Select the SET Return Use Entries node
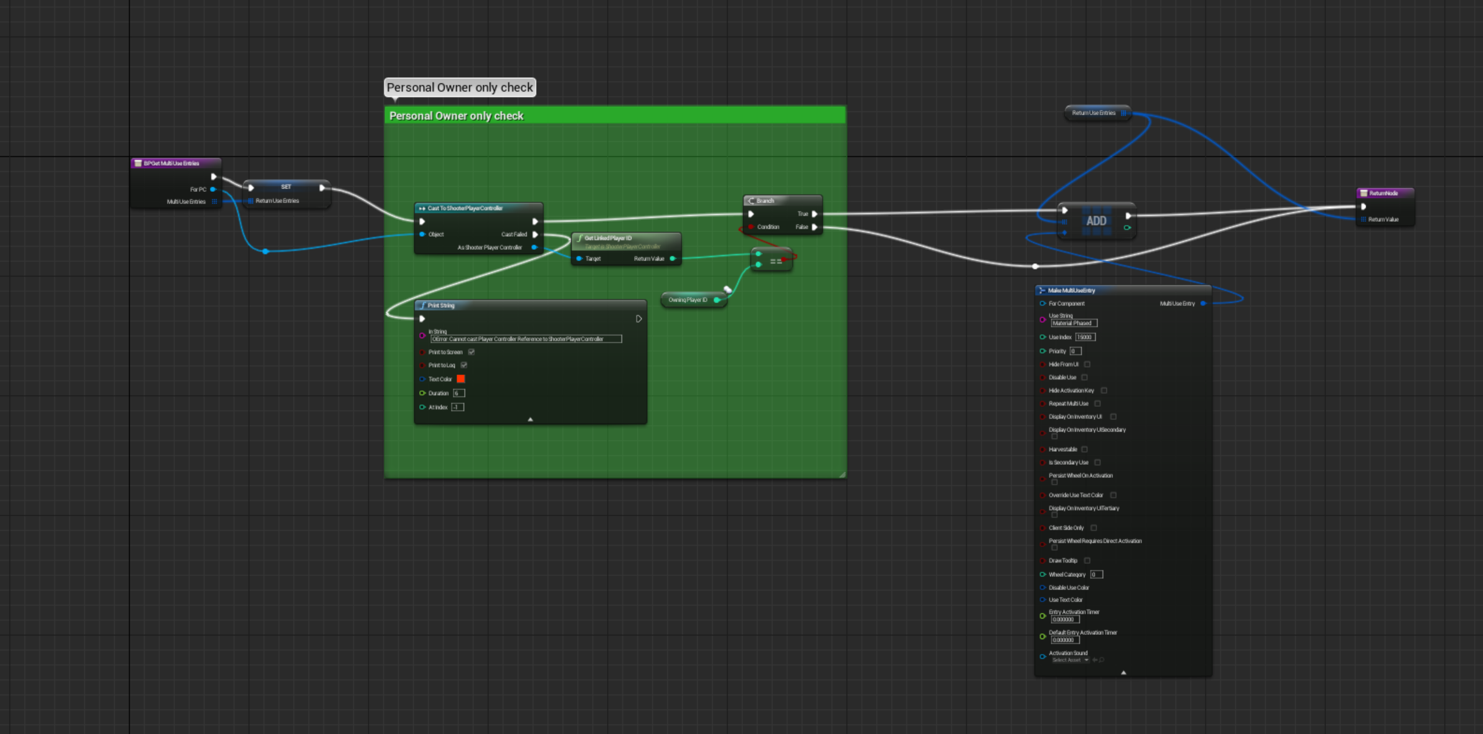This screenshot has height=734, width=1483. [287, 194]
